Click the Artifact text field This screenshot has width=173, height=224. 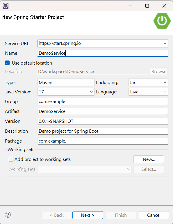pyautogui.click(x=103, y=111)
